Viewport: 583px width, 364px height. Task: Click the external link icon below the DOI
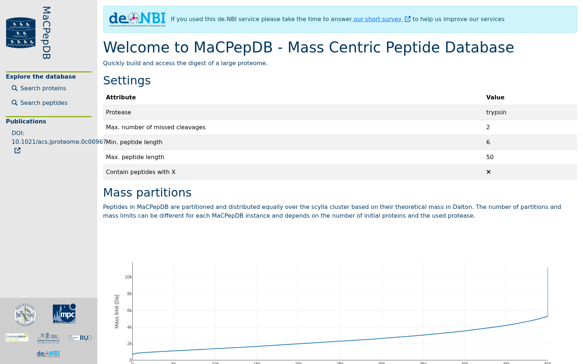[17, 150]
